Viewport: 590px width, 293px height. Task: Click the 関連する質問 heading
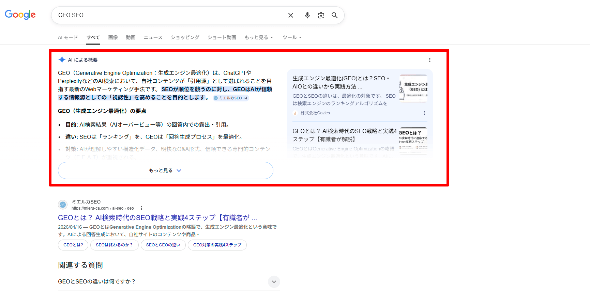[x=80, y=265]
